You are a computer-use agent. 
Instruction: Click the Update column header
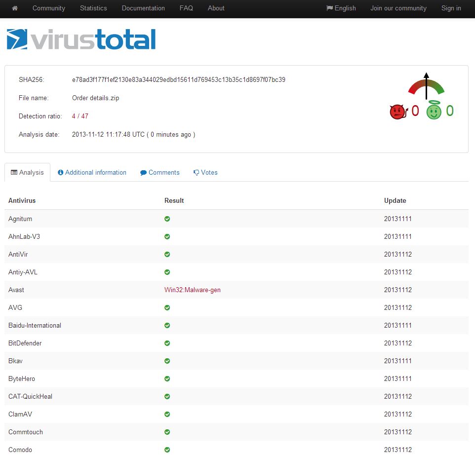click(395, 200)
